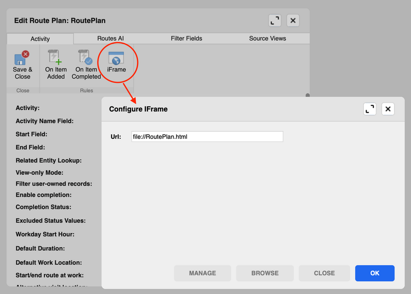
Task: Maximize the Configure IFrame dialog
Action: (x=370, y=109)
